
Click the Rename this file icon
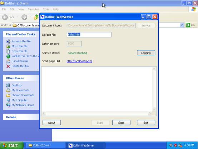(x=8, y=41)
